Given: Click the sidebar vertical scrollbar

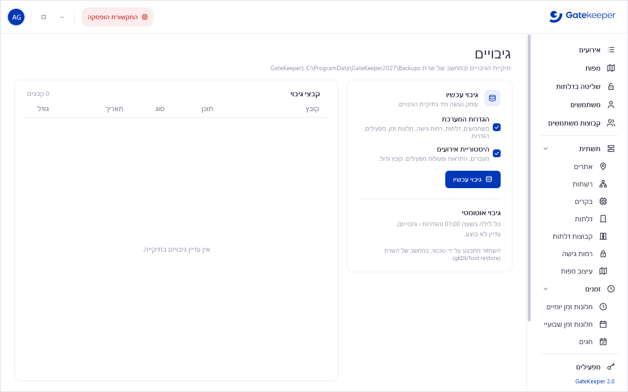Looking at the screenshot, I should click(529, 178).
